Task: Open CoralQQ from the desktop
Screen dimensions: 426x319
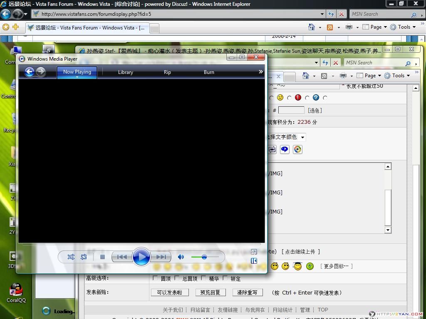Action: pos(16,290)
